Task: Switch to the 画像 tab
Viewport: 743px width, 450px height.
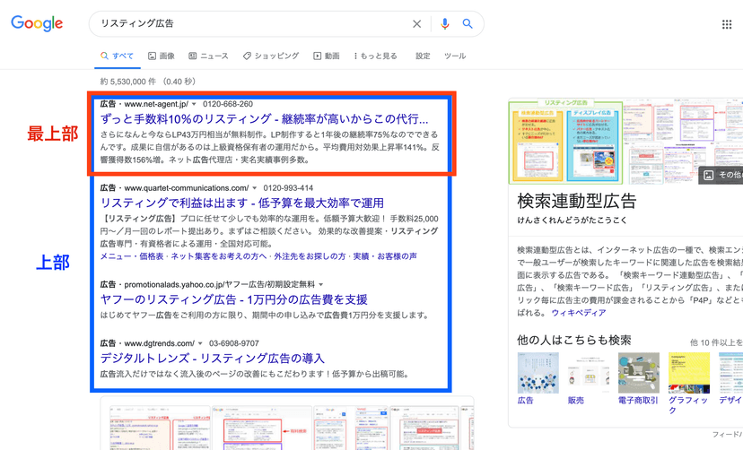Action: tap(162, 56)
